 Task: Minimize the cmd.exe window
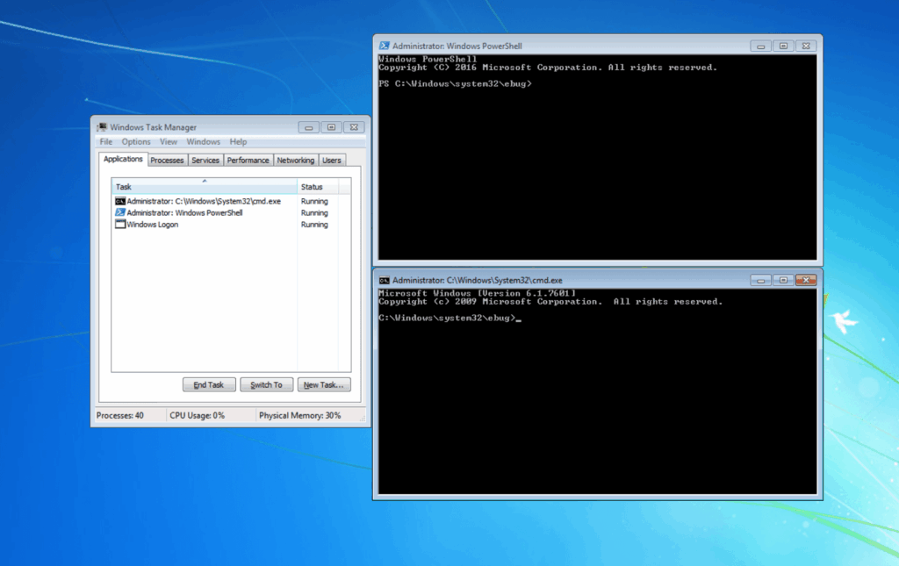click(761, 280)
